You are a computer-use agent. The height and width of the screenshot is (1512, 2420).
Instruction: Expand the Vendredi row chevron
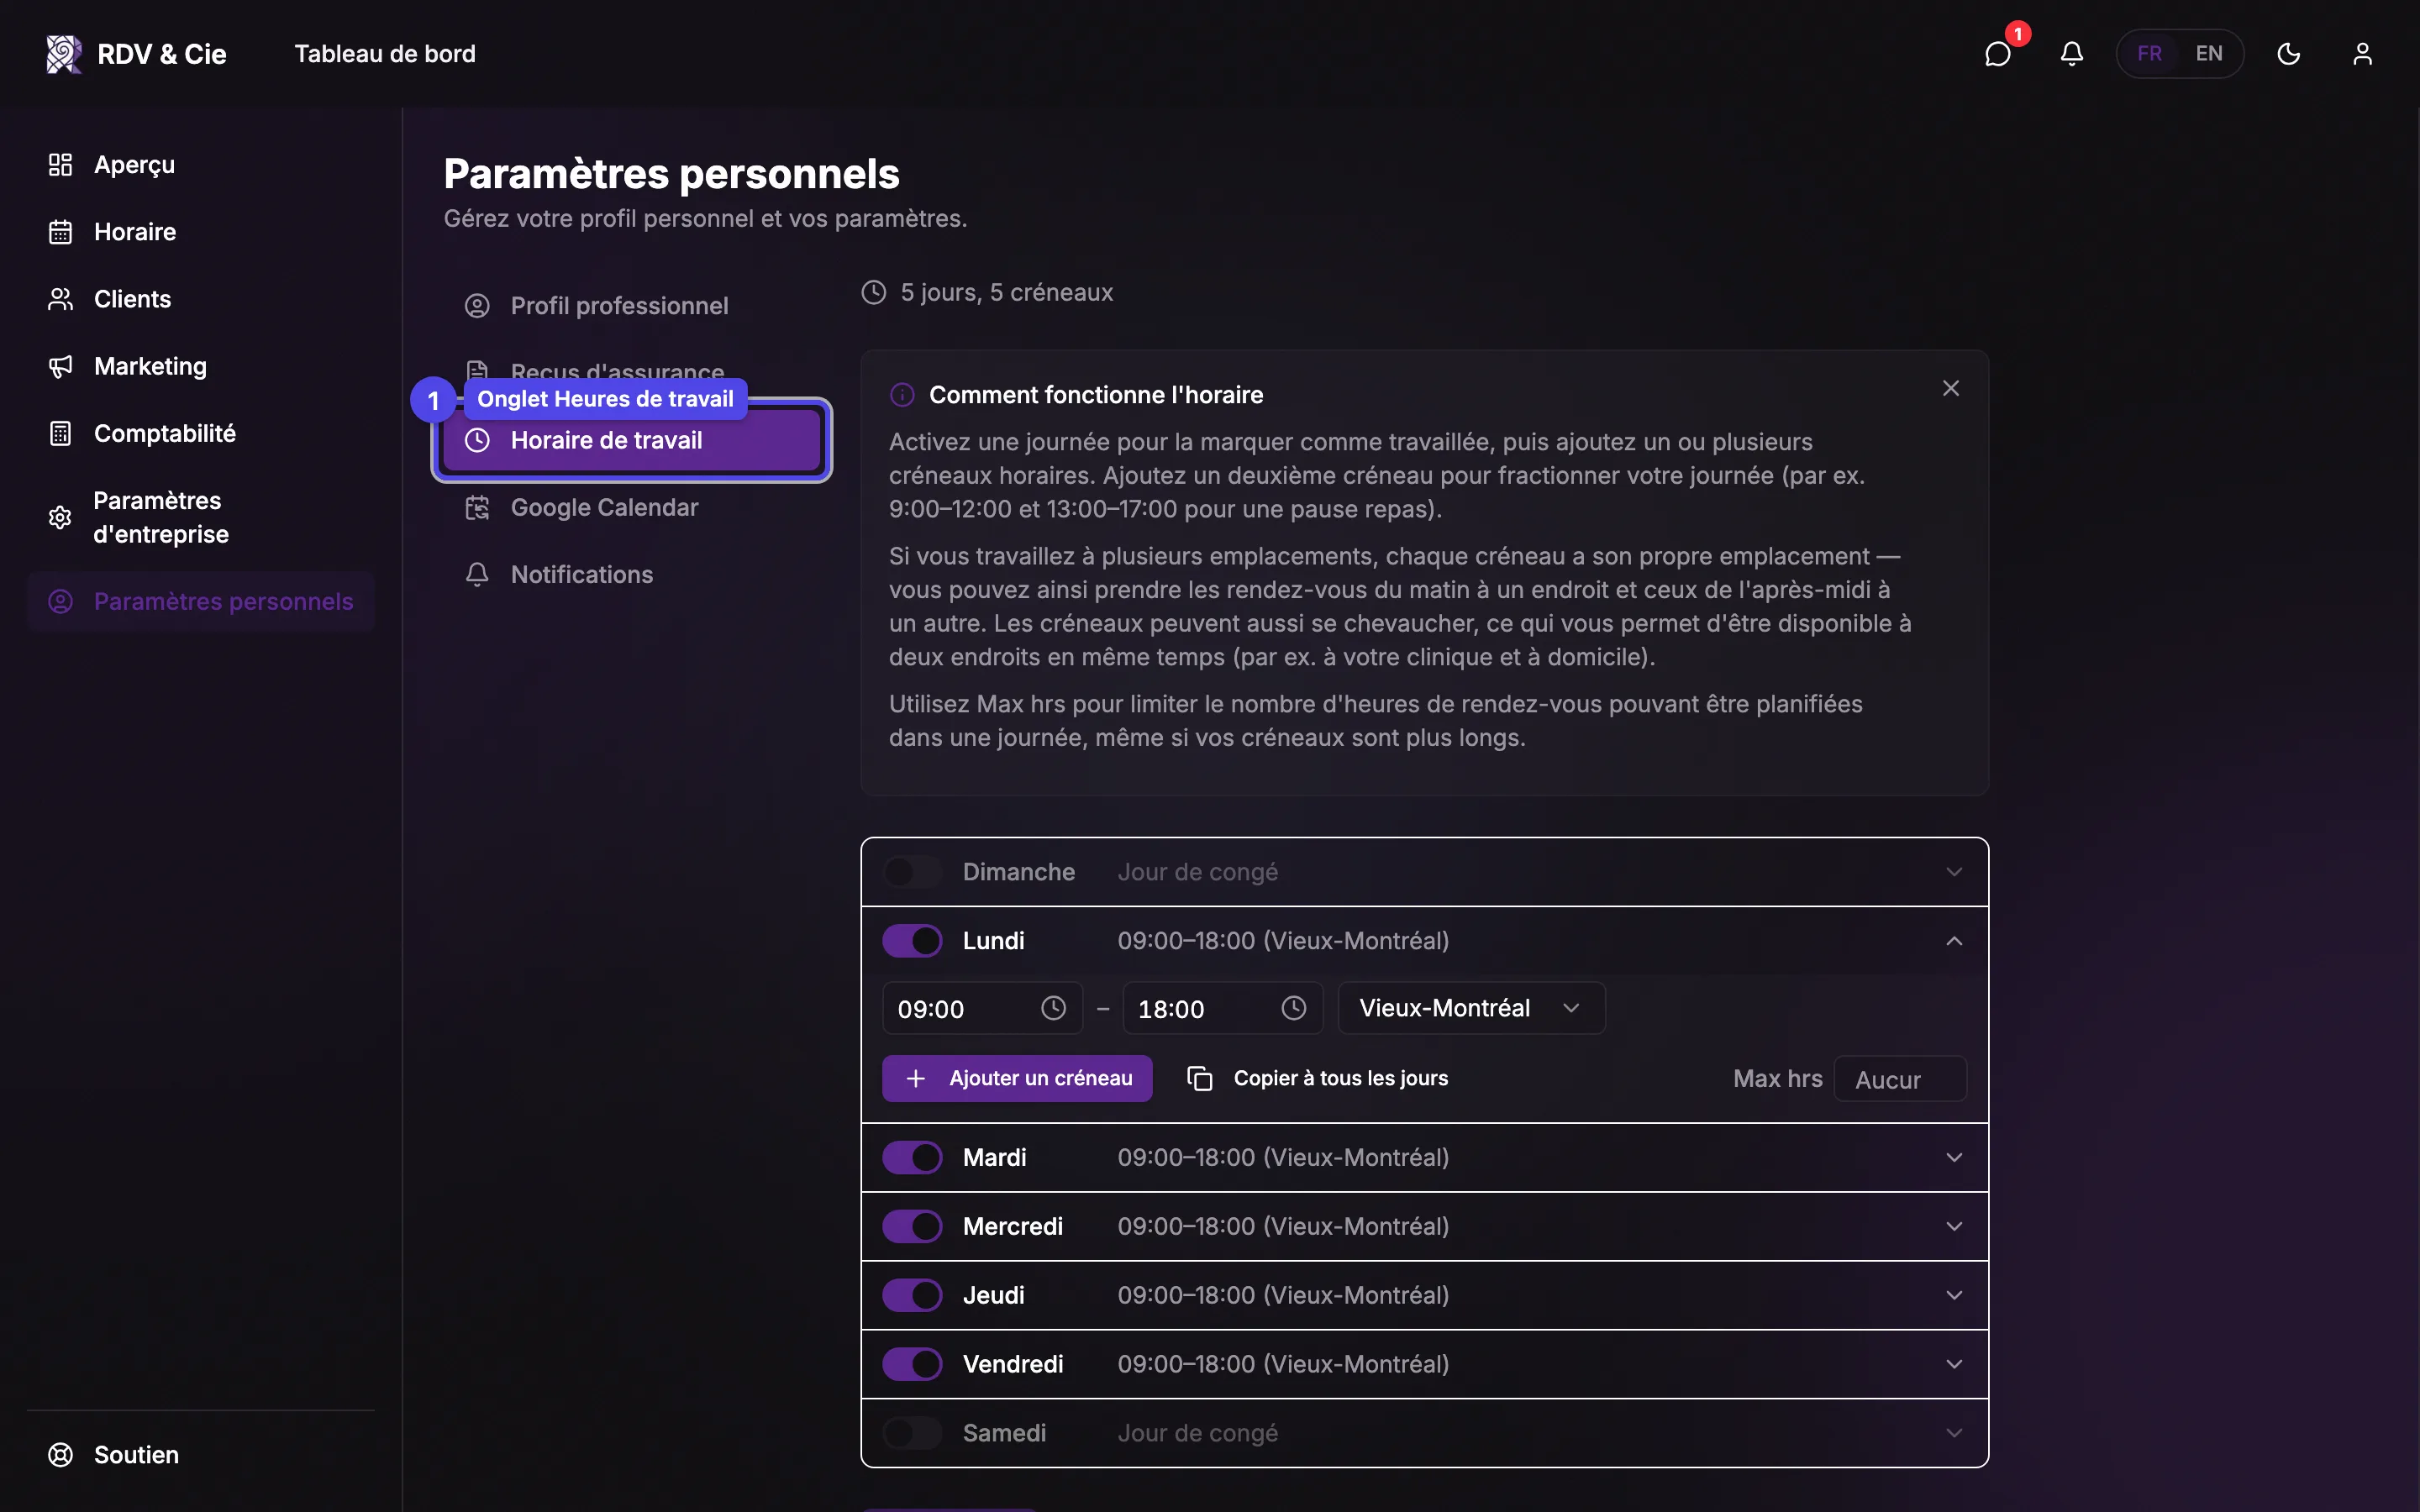coord(1954,1364)
